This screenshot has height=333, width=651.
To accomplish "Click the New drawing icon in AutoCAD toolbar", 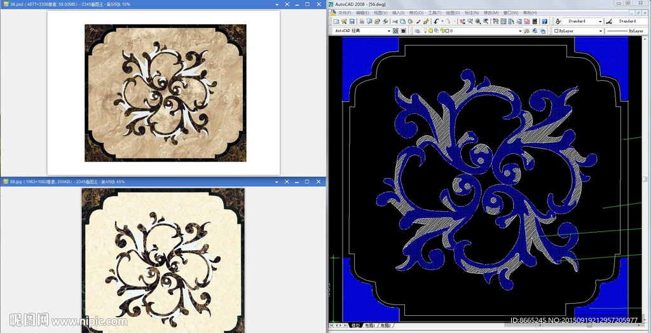I will (x=336, y=22).
